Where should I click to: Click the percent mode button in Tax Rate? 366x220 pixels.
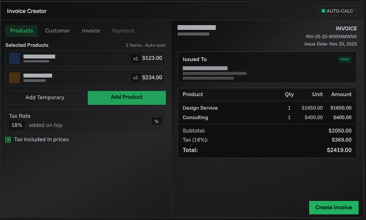[156, 121]
